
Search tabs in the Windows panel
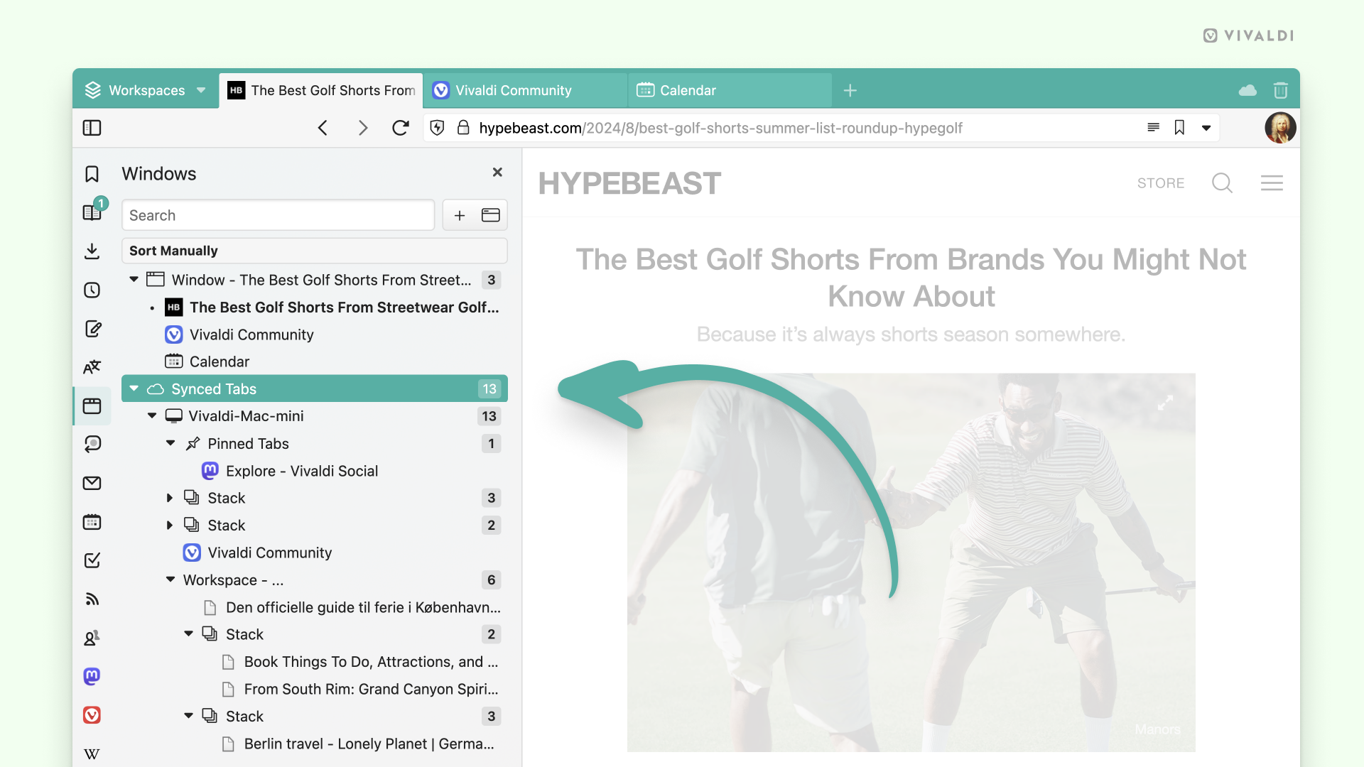(278, 215)
